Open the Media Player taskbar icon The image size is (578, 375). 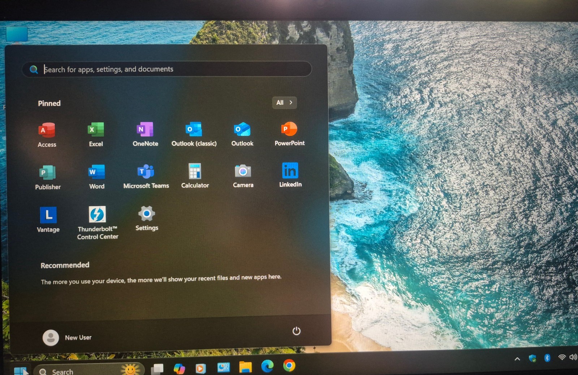201,368
